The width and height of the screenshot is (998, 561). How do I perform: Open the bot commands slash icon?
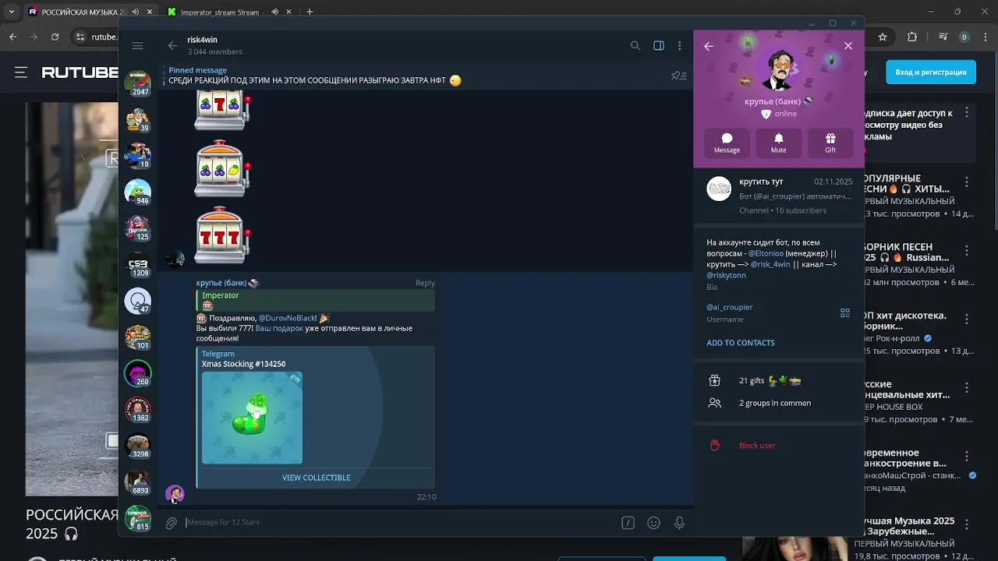628,523
